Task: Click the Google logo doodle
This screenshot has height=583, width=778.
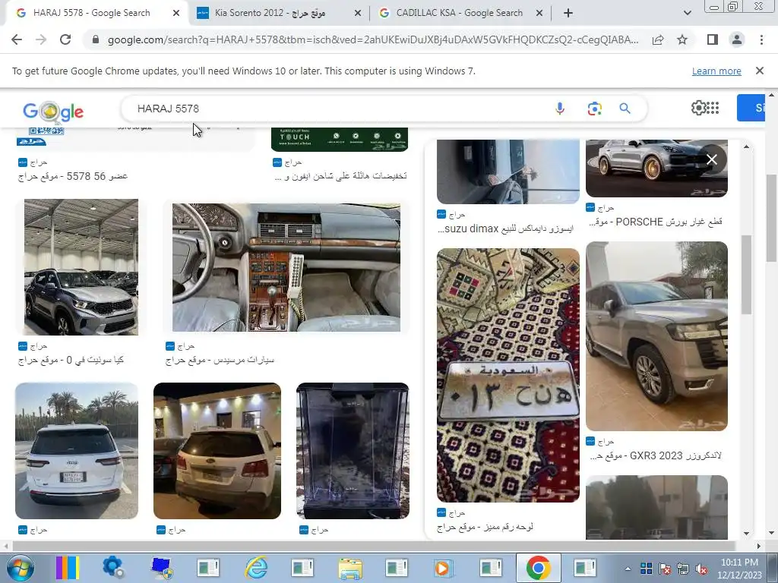Action: pyautogui.click(x=53, y=112)
